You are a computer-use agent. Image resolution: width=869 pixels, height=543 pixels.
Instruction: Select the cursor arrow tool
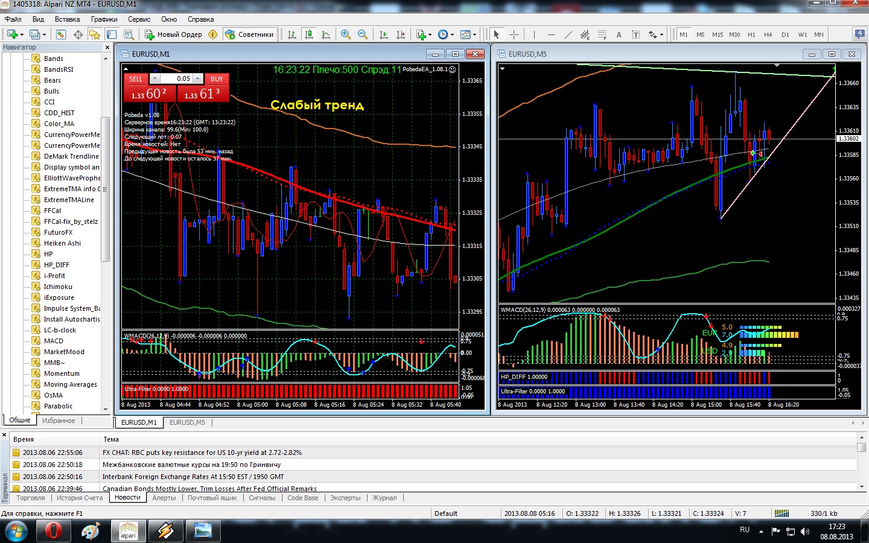[496, 34]
